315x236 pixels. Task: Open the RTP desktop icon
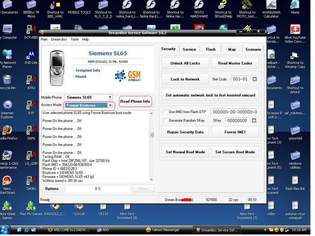click(x=31, y=108)
